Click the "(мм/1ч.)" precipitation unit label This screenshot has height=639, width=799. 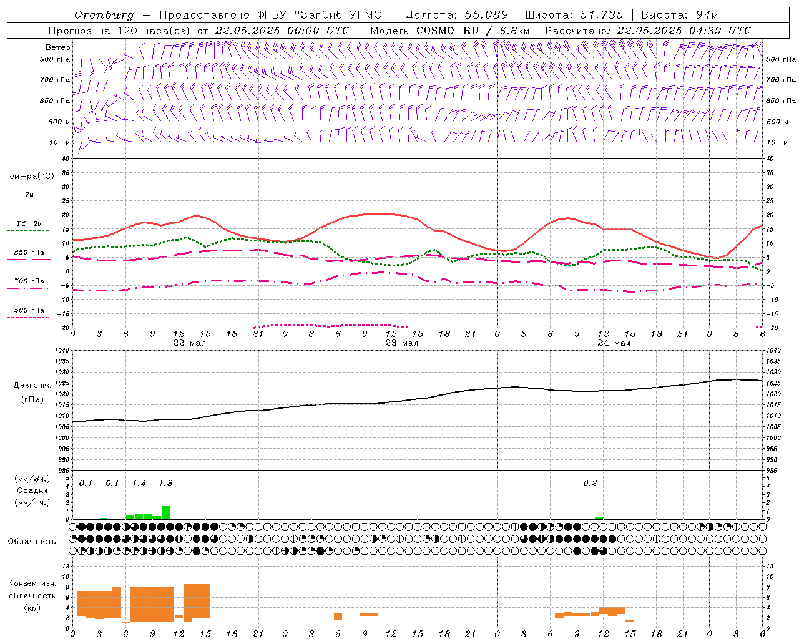point(31,502)
